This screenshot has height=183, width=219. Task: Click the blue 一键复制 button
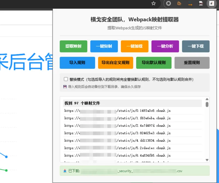tap(104, 46)
